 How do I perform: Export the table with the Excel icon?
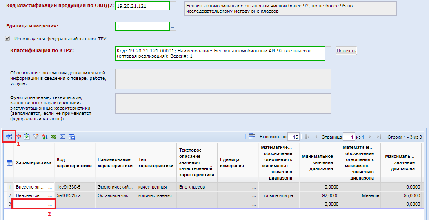point(53,137)
